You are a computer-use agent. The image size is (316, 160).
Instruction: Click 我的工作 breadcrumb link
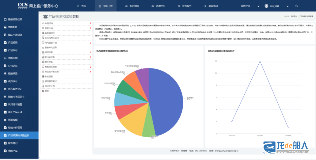click(294, 16)
